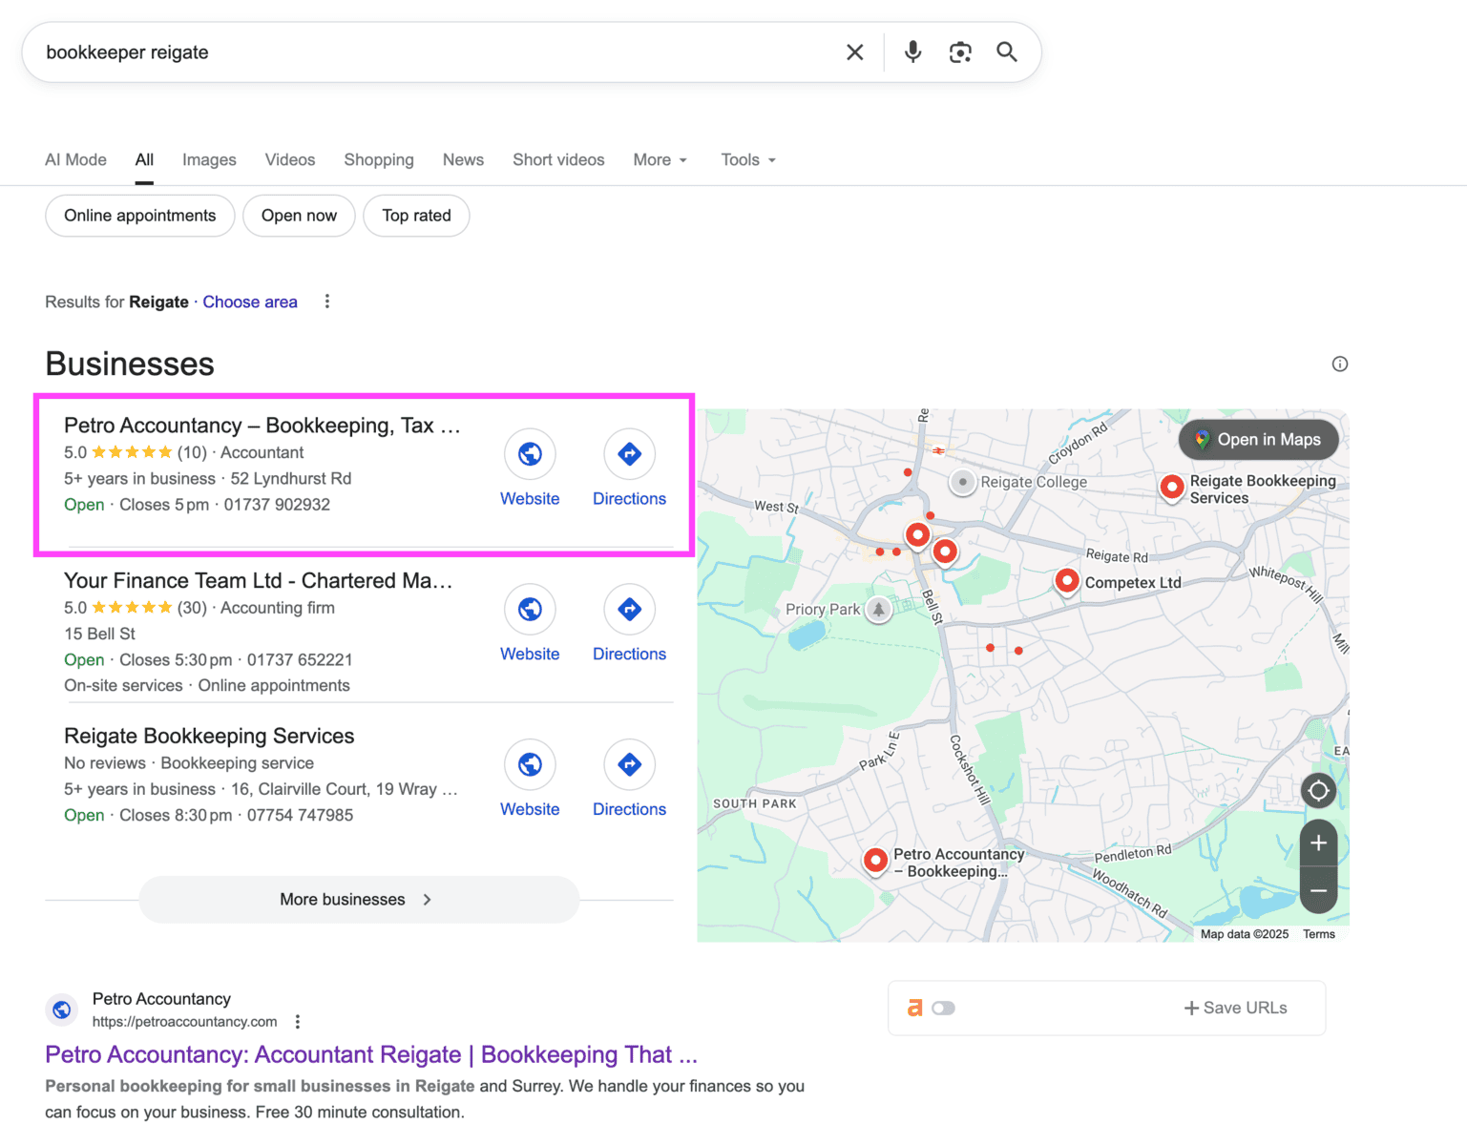1467x1145 pixels.
Task: Open Petro Accountancy website globe icon
Action: click(x=530, y=454)
